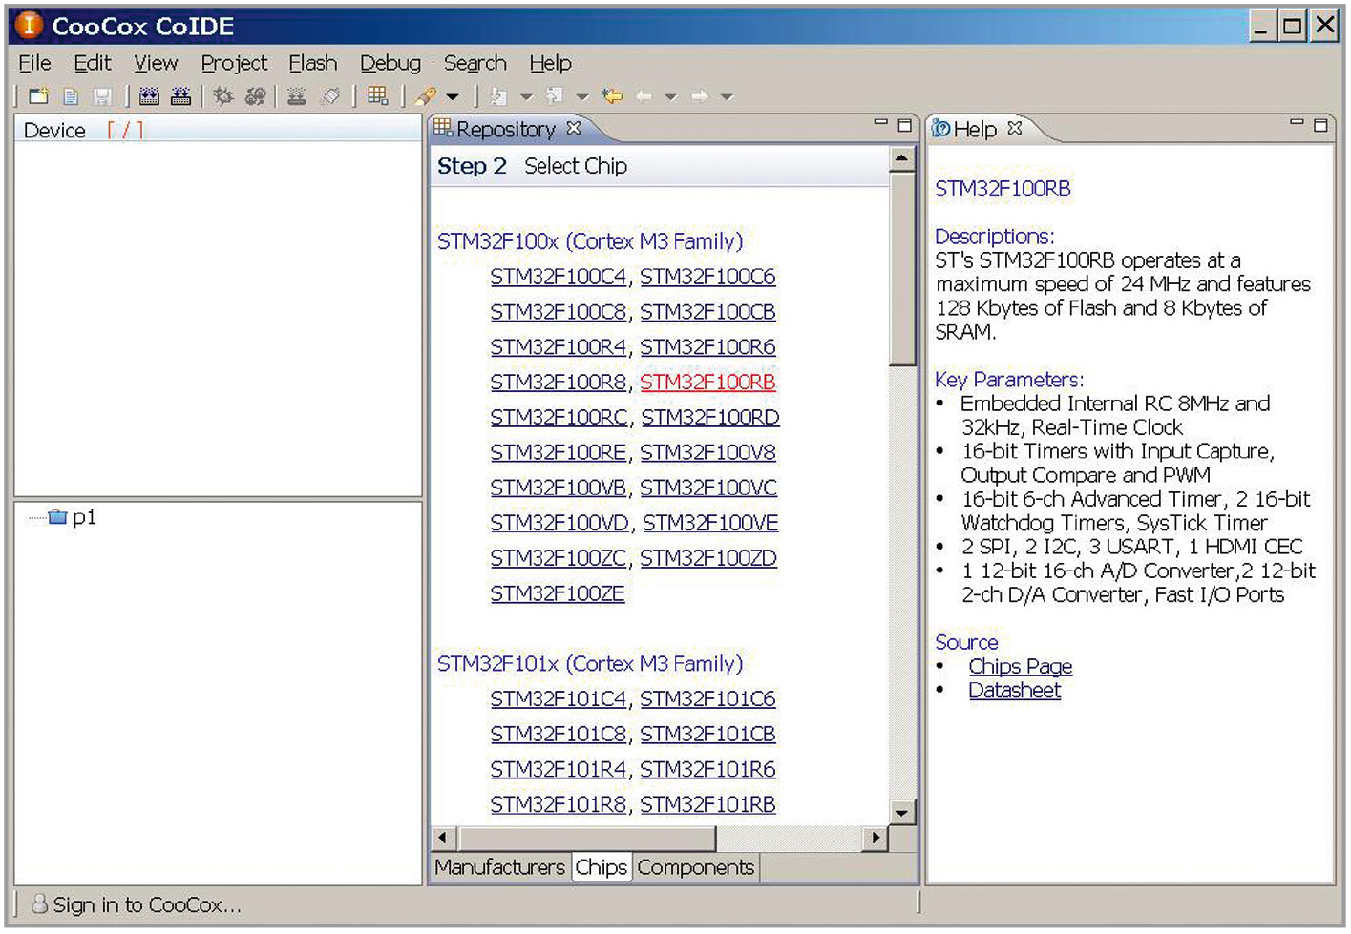Open the Flash menu

tap(312, 63)
